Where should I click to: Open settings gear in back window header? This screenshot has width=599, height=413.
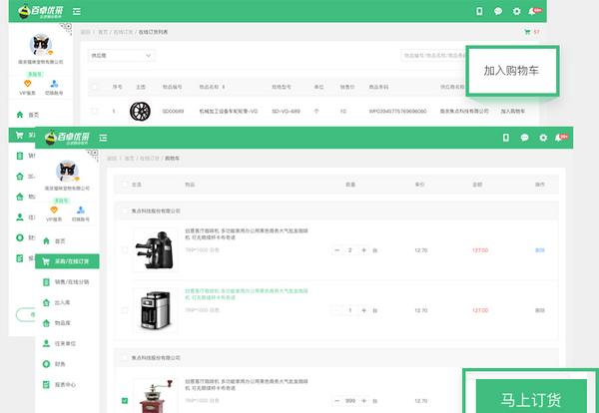click(516, 11)
